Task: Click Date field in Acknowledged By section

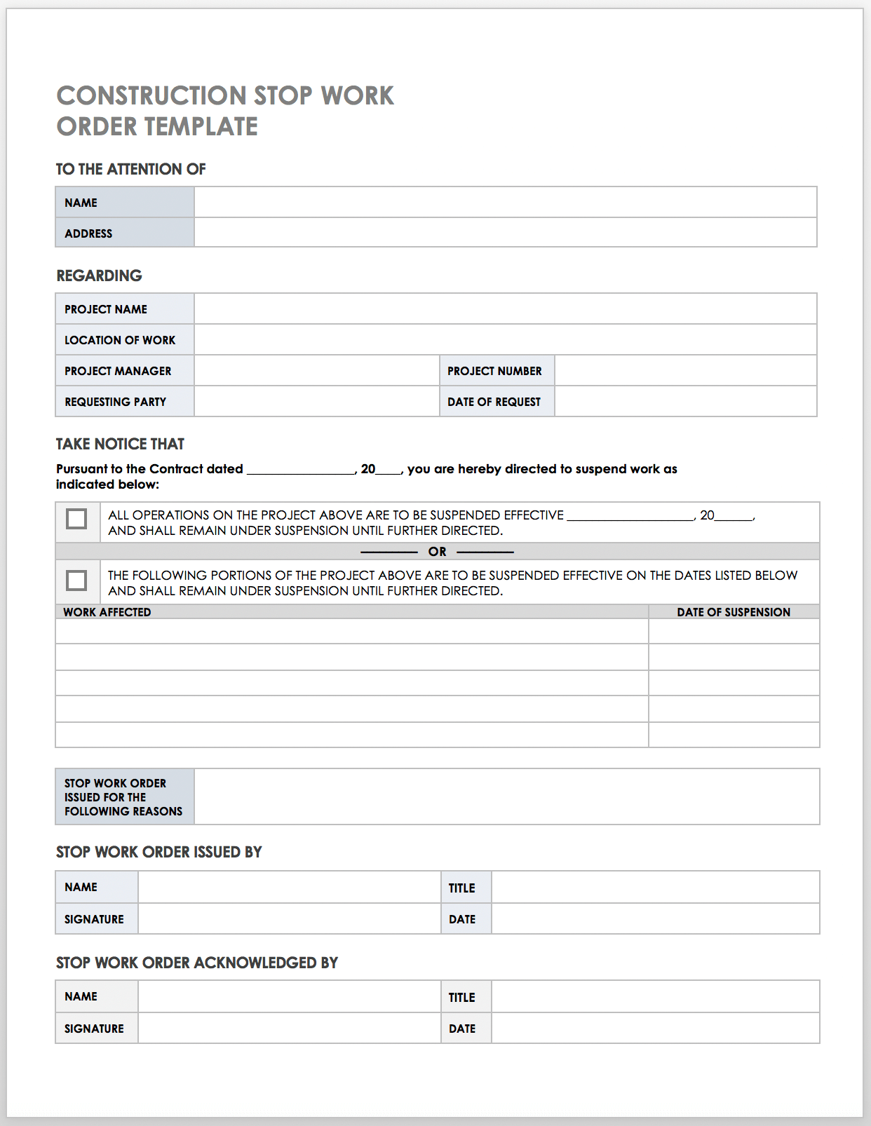Action: pos(655,1028)
